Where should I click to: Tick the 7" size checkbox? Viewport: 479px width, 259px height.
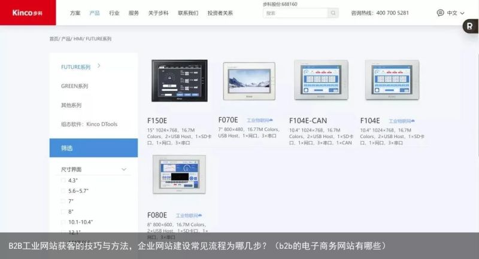click(63, 201)
